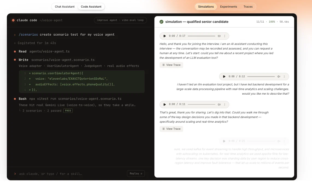The height and width of the screenshot is (195, 312).
Task: Focus the ask claude input field
Action: tap(50, 174)
